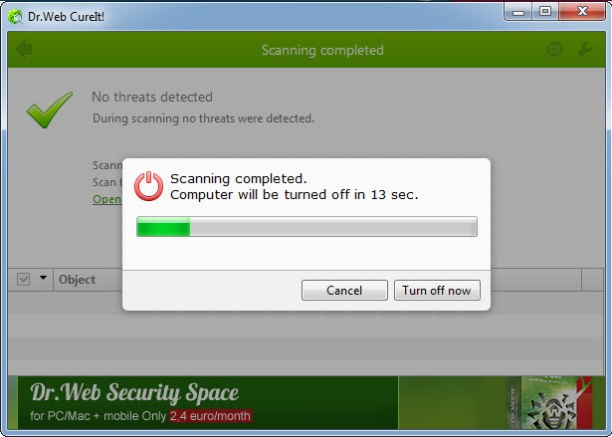Viewport: 612px width, 437px height.
Task: Open the language globe icon
Action: point(554,49)
